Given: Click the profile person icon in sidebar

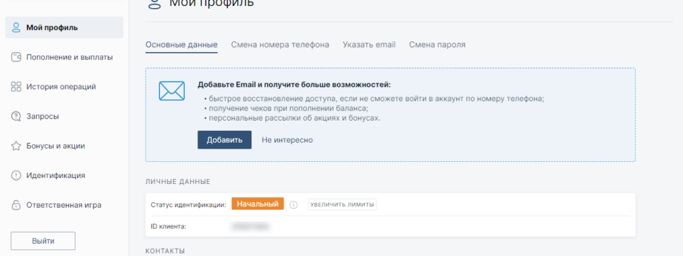Looking at the screenshot, I should tap(16, 28).
